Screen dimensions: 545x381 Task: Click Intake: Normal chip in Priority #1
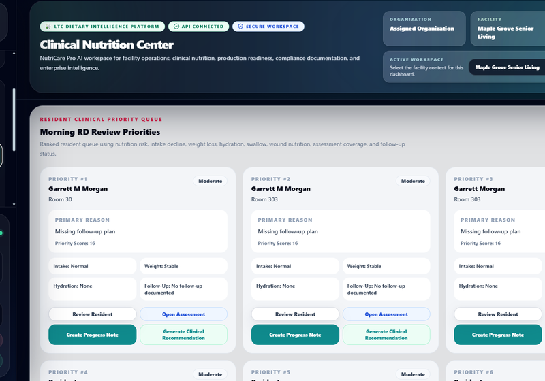tap(93, 266)
